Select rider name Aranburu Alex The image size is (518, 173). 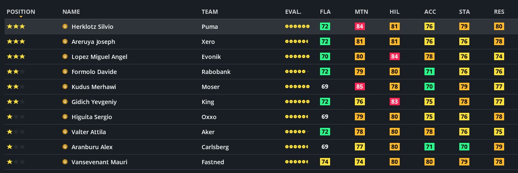point(92,147)
